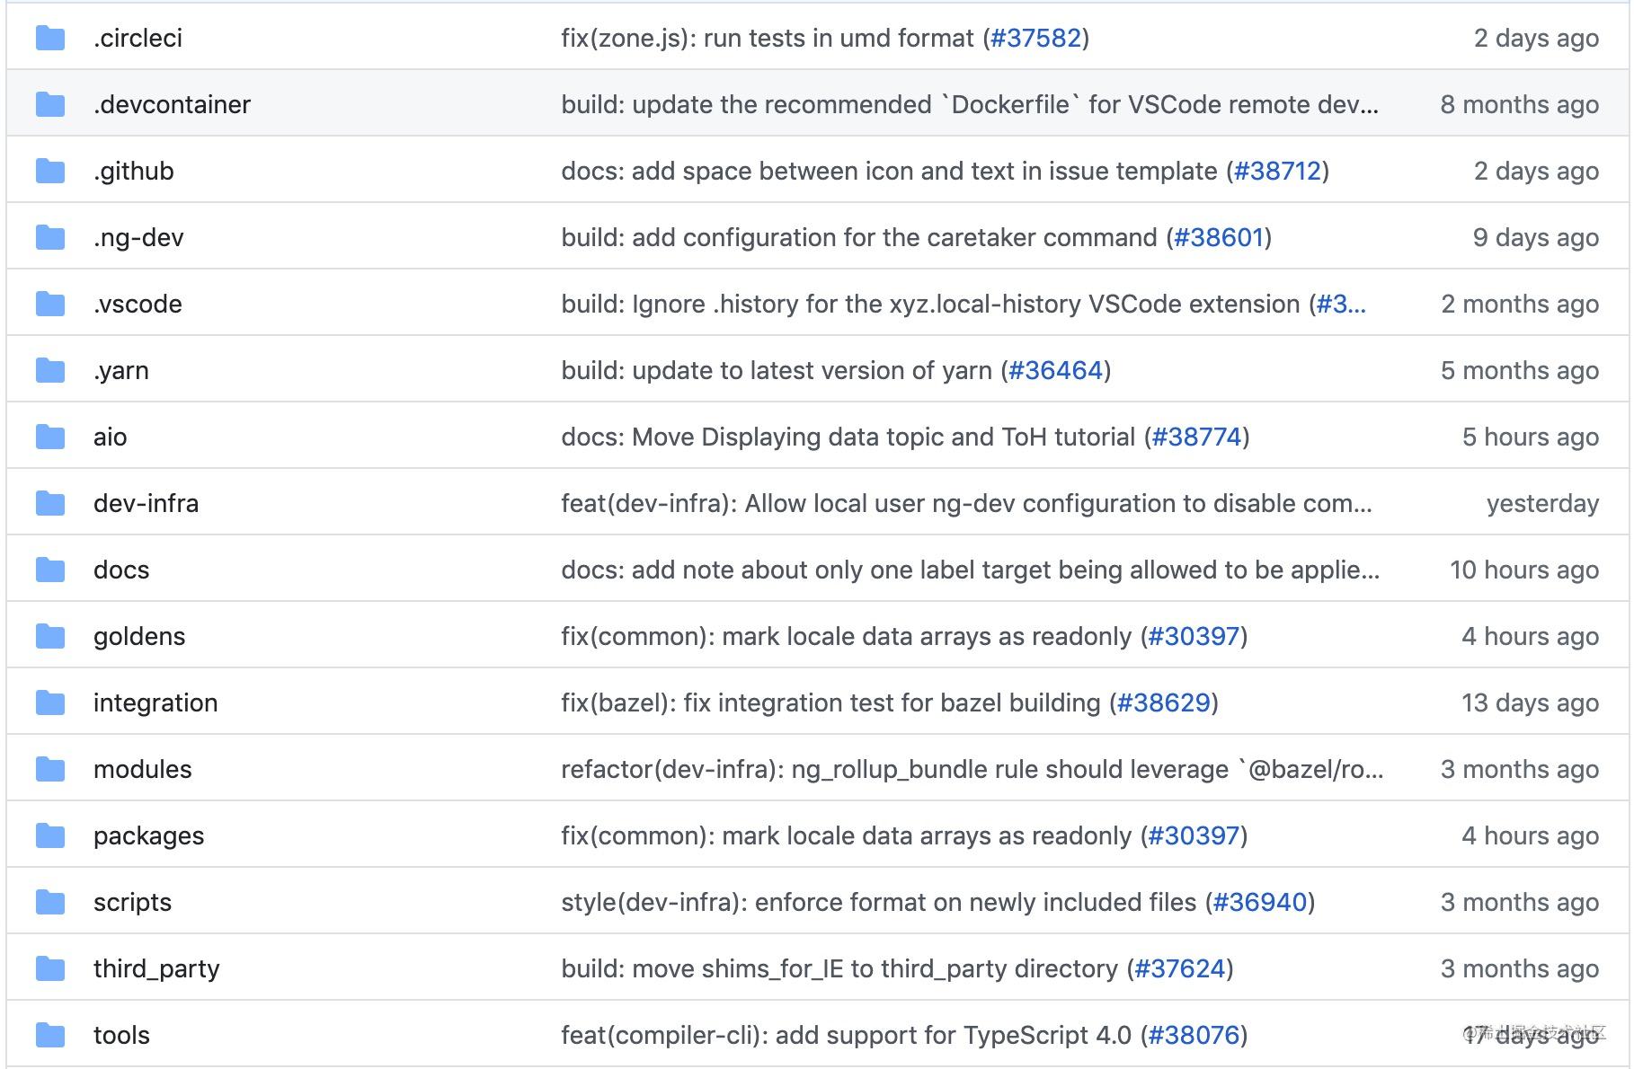The image size is (1634, 1069).
Task: Click the tools folder icon
Action: point(50,1034)
